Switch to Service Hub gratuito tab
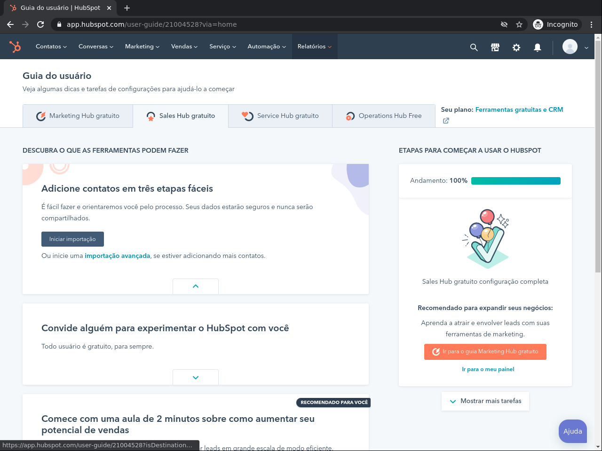 point(280,116)
